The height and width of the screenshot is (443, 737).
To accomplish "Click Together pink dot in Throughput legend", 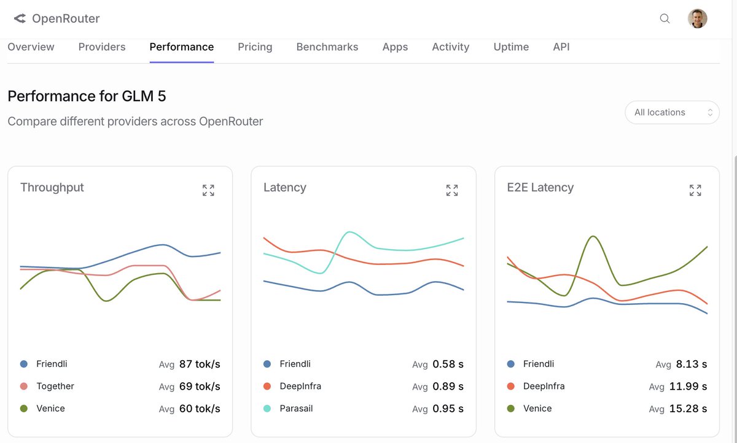I will (24, 386).
